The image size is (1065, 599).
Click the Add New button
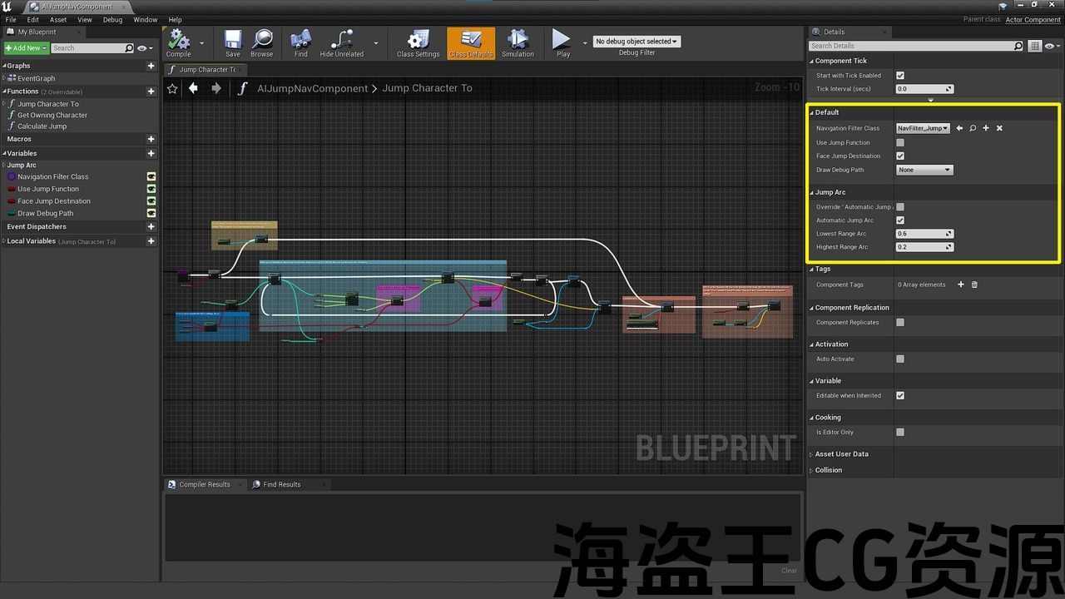[24, 48]
